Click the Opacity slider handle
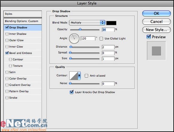Screen dimensions: 174x132 click(x=80, y=29)
